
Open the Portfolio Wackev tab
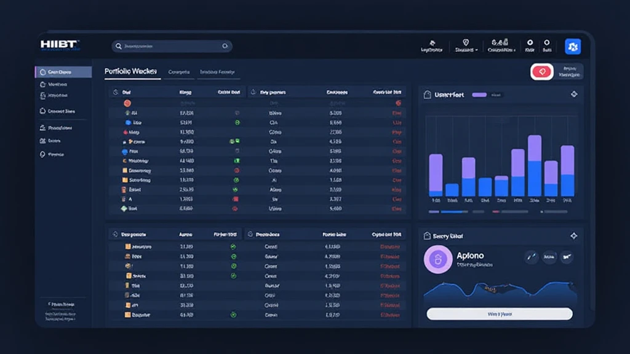131,72
